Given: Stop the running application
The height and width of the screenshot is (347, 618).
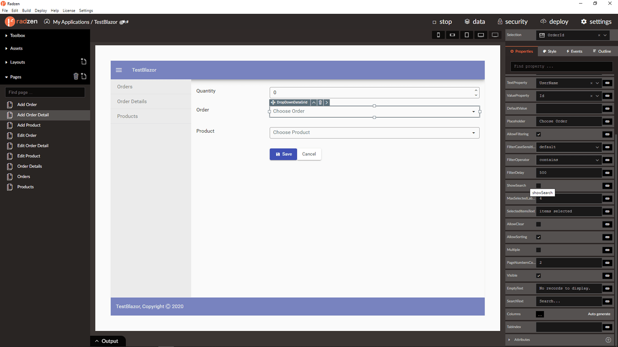Looking at the screenshot, I should coord(442,21).
